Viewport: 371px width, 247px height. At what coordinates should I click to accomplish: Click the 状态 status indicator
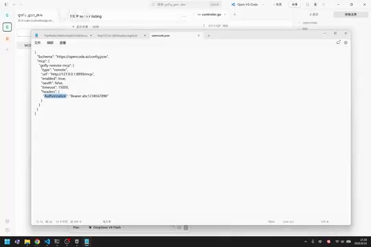pos(278,5)
